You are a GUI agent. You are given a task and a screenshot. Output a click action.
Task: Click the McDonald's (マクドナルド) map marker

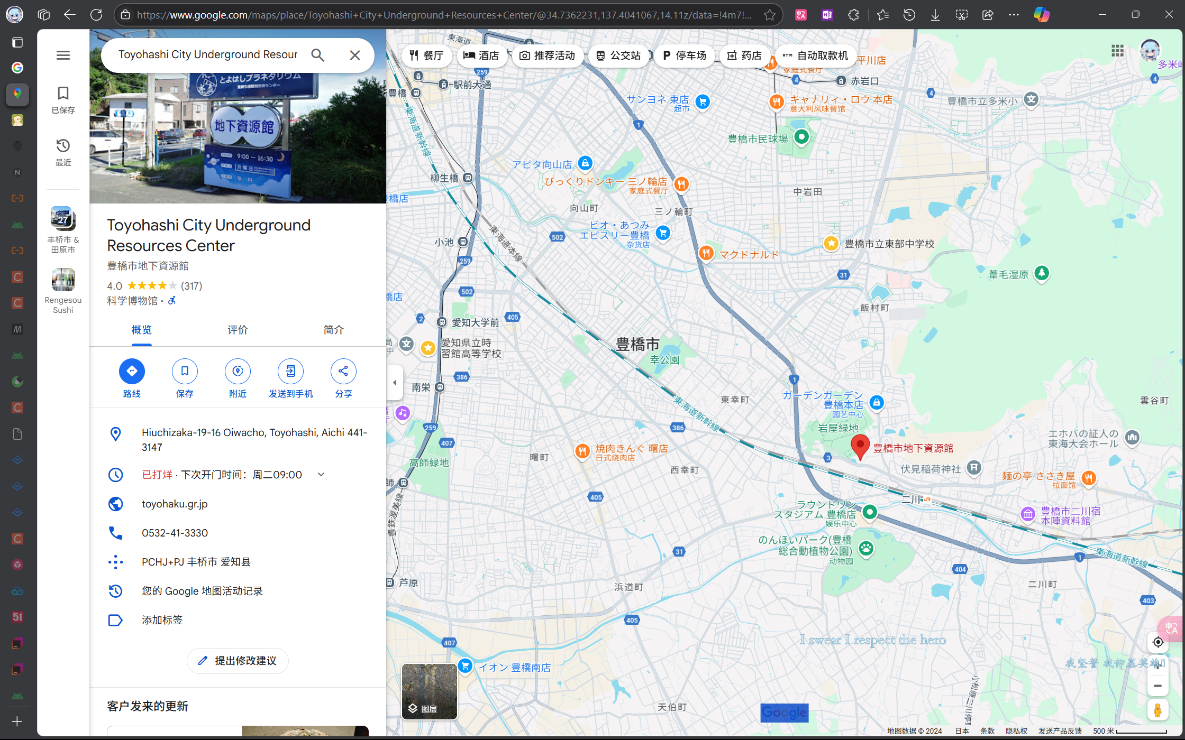click(706, 253)
